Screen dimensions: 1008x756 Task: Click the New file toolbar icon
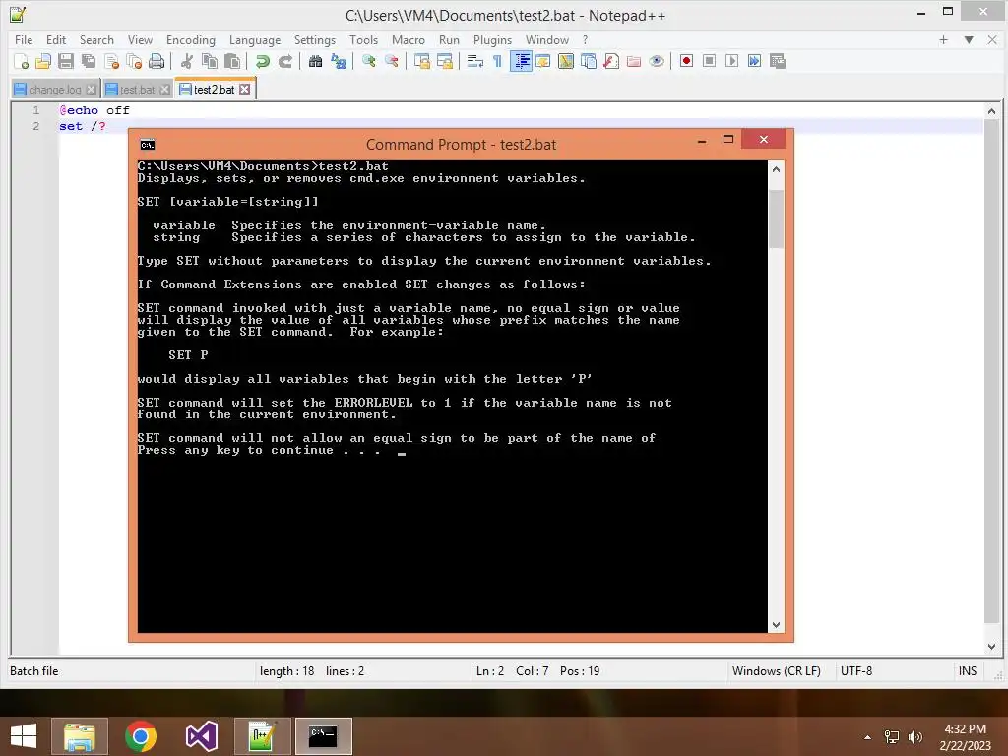click(x=21, y=61)
